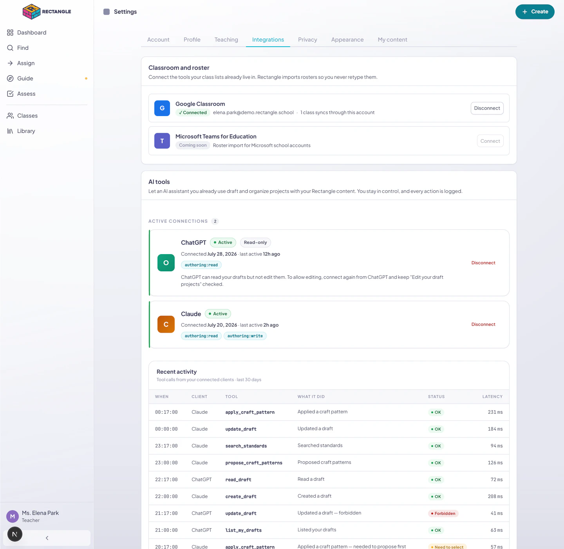Disconnect Google Classroom
The height and width of the screenshot is (549, 564).
pyautogui.click(x=487, y=108)
